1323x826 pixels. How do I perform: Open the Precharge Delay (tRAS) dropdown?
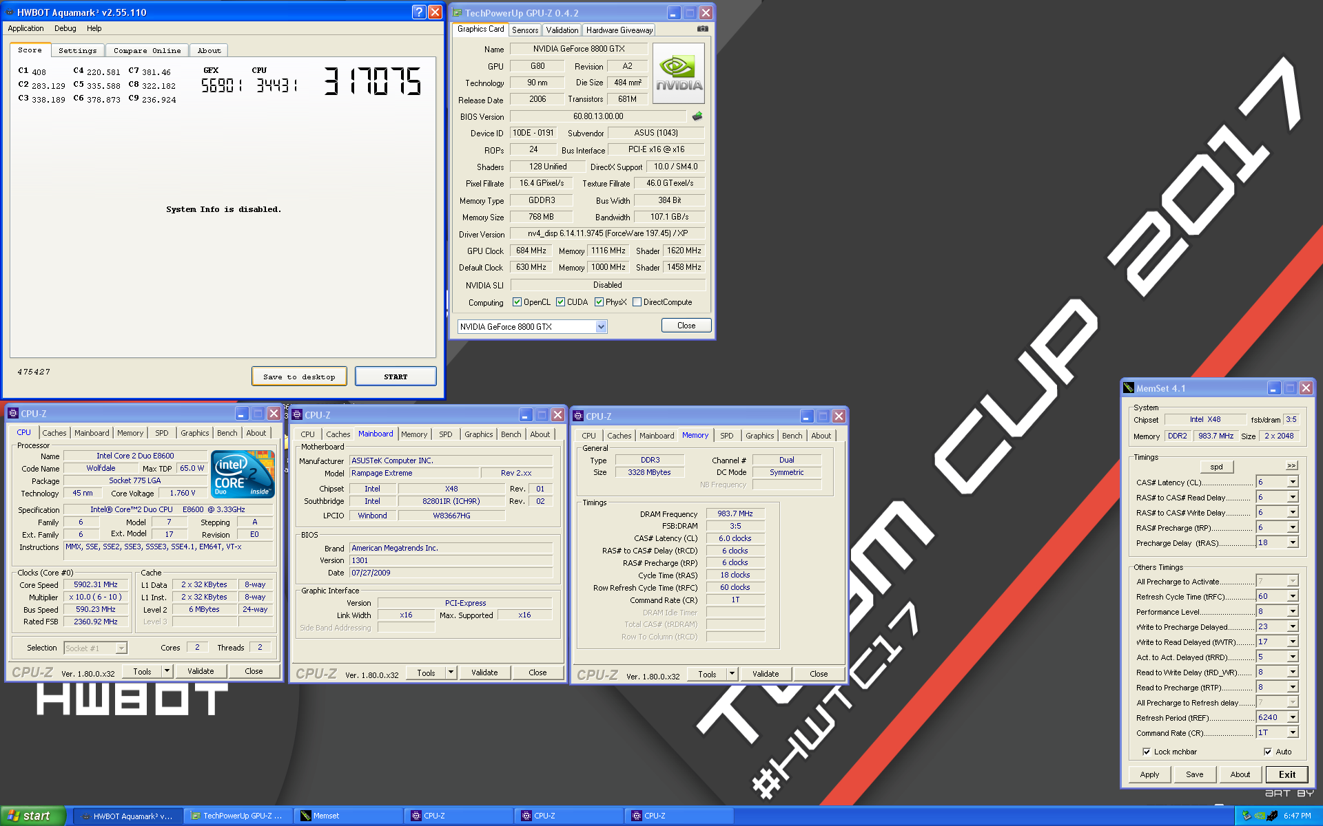click(x=1293, y=542)
